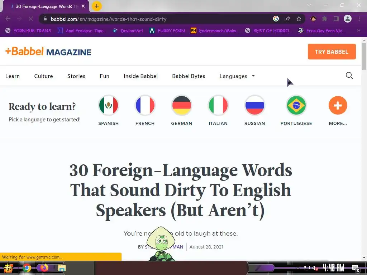Open the Fun menu item
Image resolution: width=367 pixels, height=275 pixels.
click(x=104, y=76)
